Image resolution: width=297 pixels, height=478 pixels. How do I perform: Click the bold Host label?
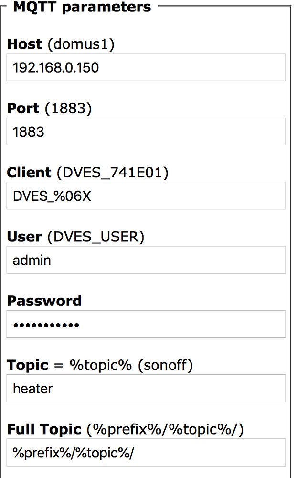[x=24, y=44]
